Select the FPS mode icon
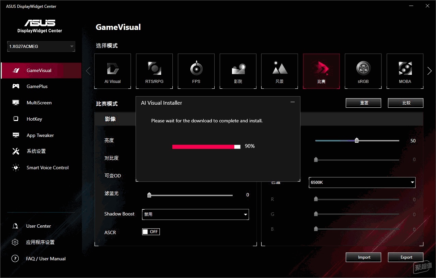436x278 pixels. coord(196,71)
